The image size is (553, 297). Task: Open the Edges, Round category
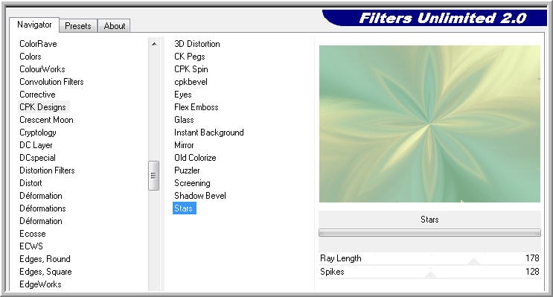45,259
